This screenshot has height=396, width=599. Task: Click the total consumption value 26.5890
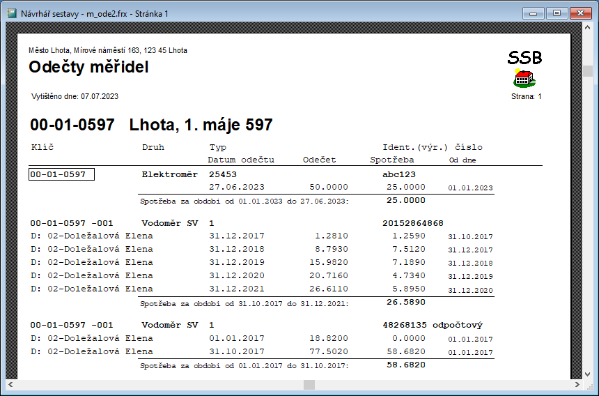[405, 303]
